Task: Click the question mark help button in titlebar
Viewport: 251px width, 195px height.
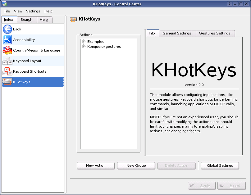Action: pyautogui.click(x=229, y=4)
